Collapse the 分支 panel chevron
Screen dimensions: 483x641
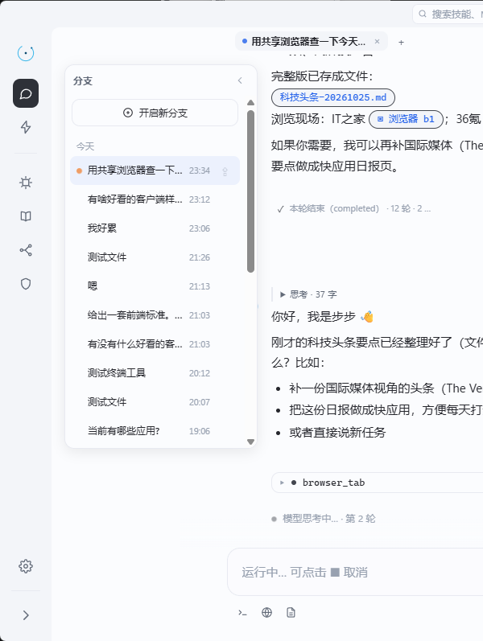[240, 80]
